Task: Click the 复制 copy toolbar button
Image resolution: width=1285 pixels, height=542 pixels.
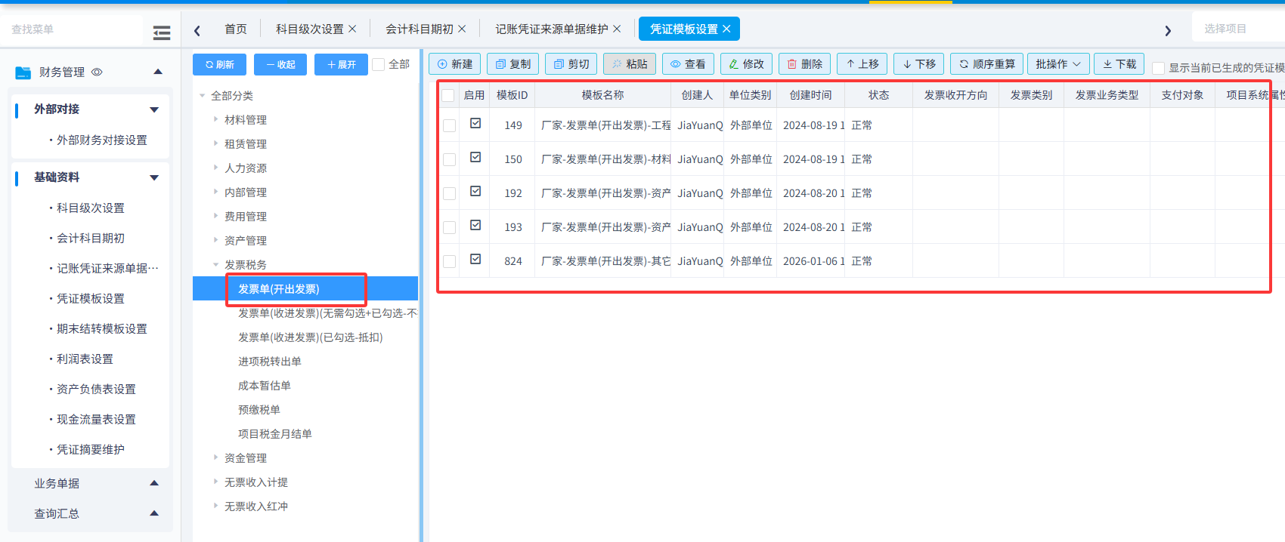Action: [x=513, y=64]
